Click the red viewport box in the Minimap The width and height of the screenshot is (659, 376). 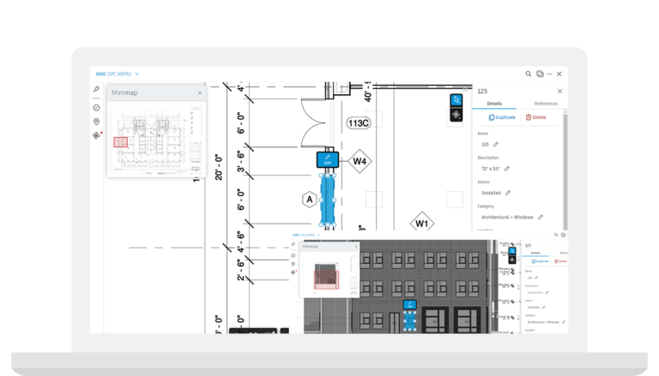coord(121,142)
